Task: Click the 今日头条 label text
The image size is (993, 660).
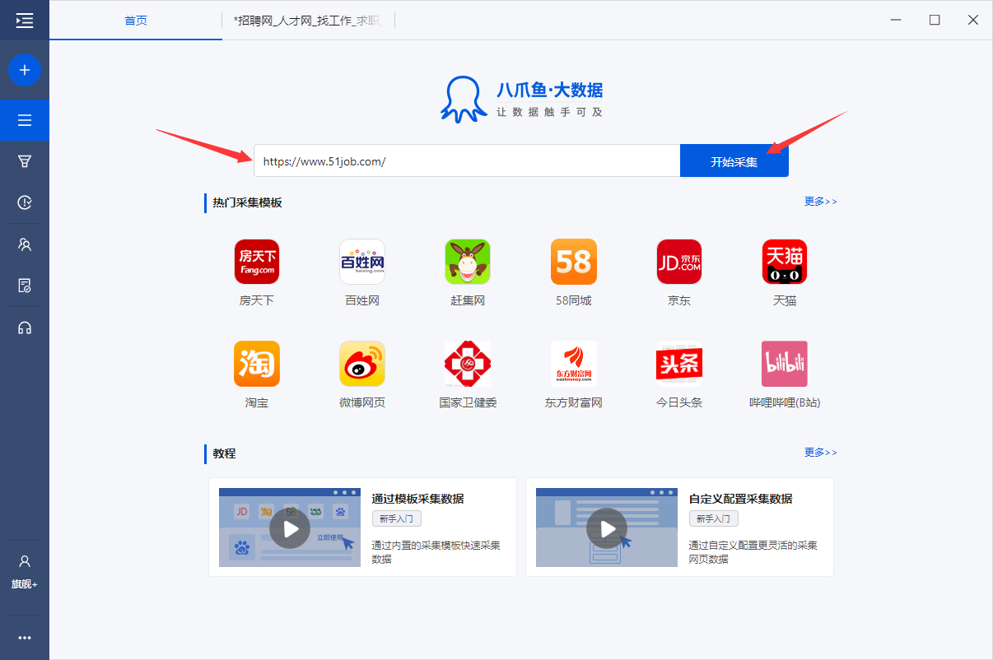Action: 679,402
